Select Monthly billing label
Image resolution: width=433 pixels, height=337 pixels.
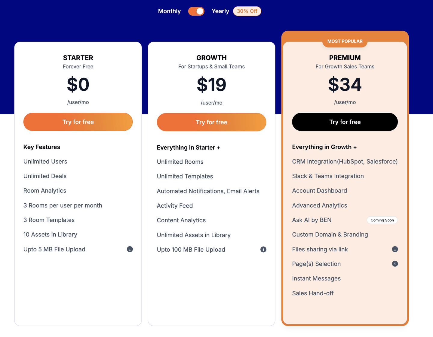pos(169,11)
